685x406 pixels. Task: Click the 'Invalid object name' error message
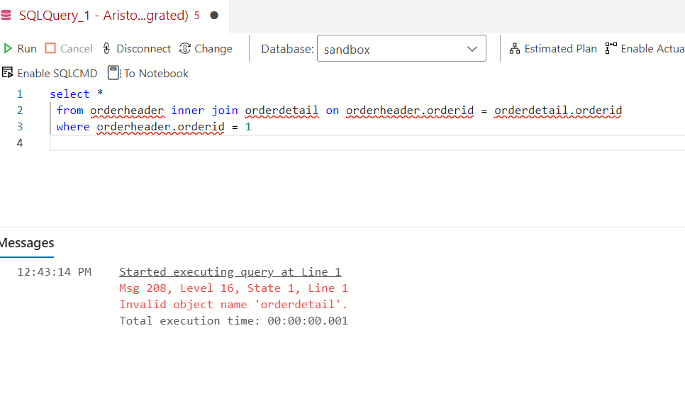(233, 305)
